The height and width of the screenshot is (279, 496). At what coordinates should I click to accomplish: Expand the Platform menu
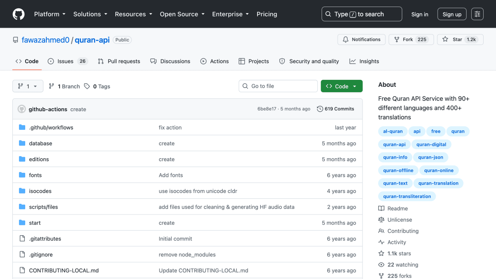50,14
